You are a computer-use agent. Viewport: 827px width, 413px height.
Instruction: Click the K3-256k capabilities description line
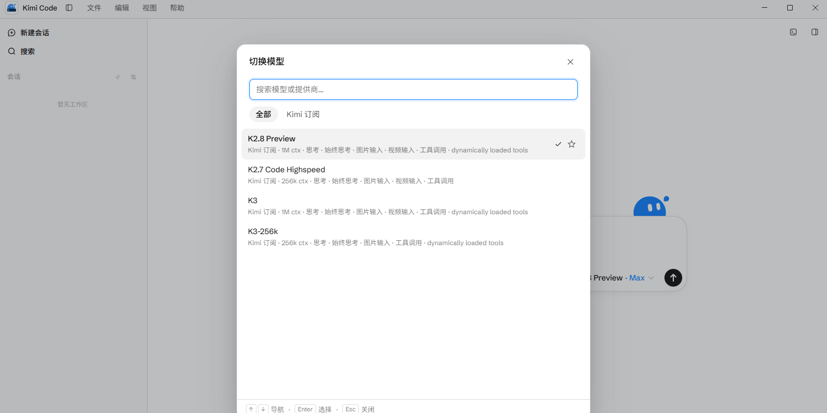(x=375, y=243)
